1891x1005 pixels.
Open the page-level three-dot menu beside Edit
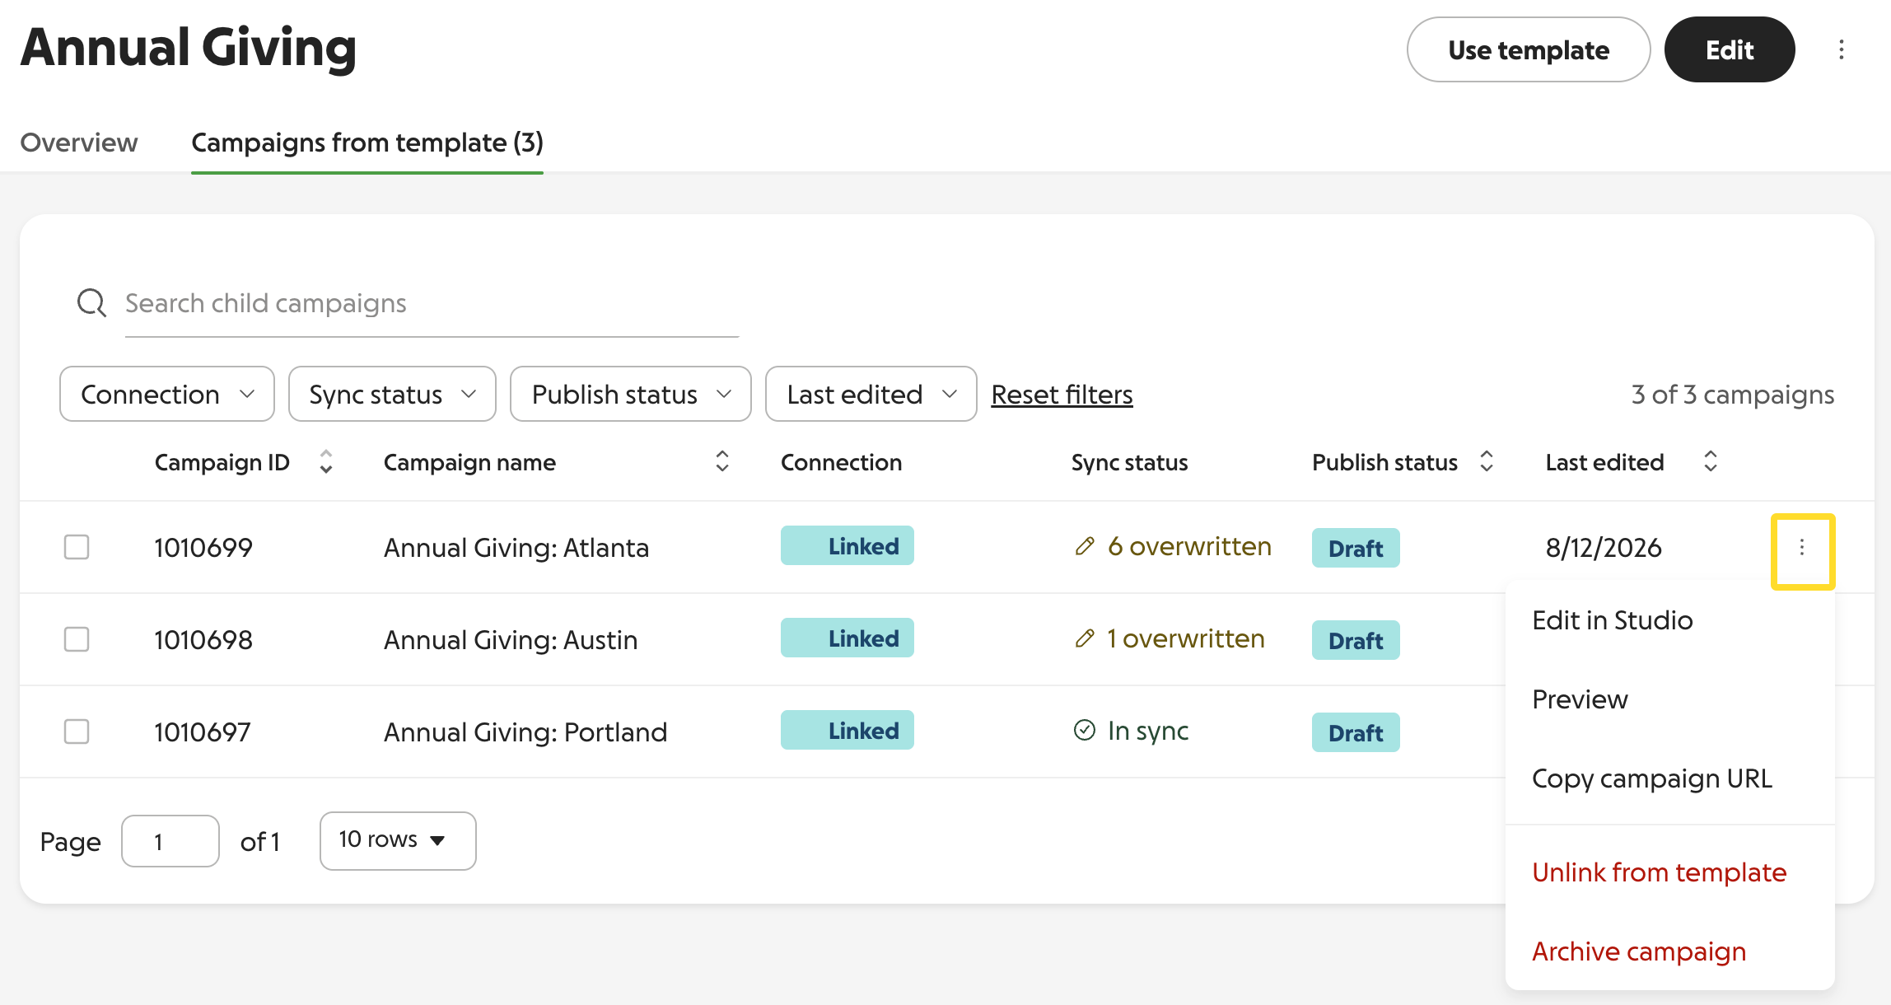click(1841, 49)
